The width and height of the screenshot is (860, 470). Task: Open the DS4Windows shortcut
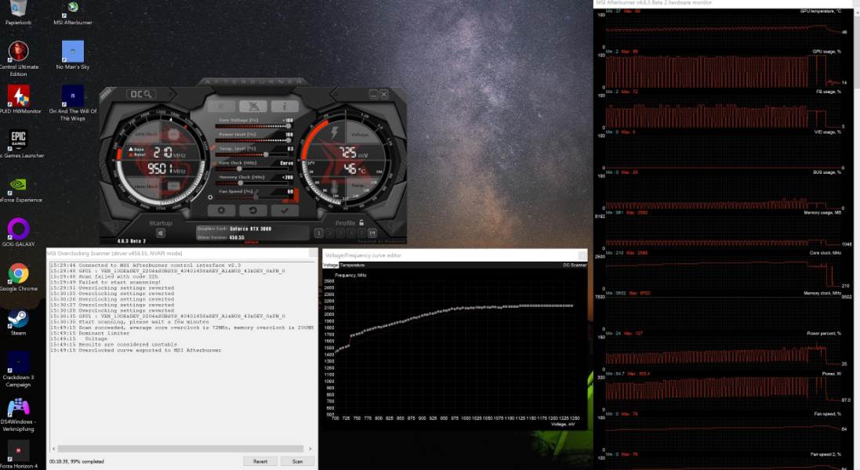click(18, 414)
